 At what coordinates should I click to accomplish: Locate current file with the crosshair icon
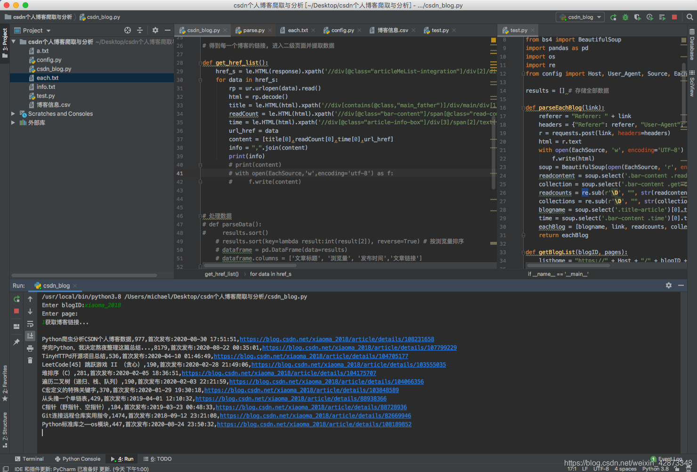[x=128, y=30]
